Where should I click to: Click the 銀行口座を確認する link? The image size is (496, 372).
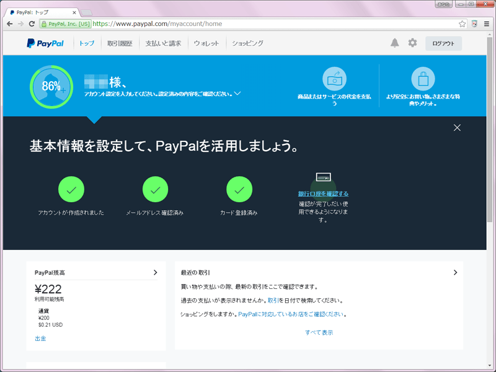point(323,193)
